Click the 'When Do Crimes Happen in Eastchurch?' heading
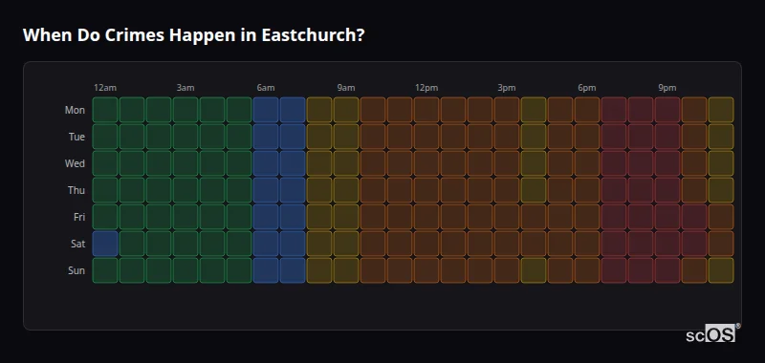Image resolution: width=765 pixels, height=363 pixels. [x=194, y=35]
